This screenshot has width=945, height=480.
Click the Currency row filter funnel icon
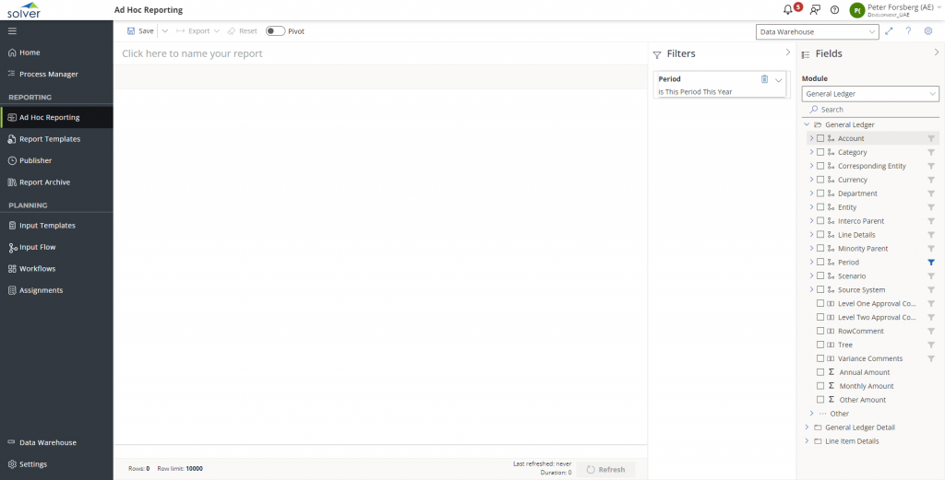pyautogui.click(x=931, y=180)
